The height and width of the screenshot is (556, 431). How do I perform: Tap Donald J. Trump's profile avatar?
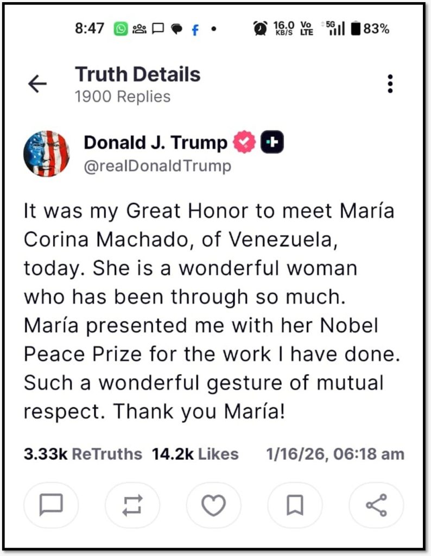[x=46, y=154]
